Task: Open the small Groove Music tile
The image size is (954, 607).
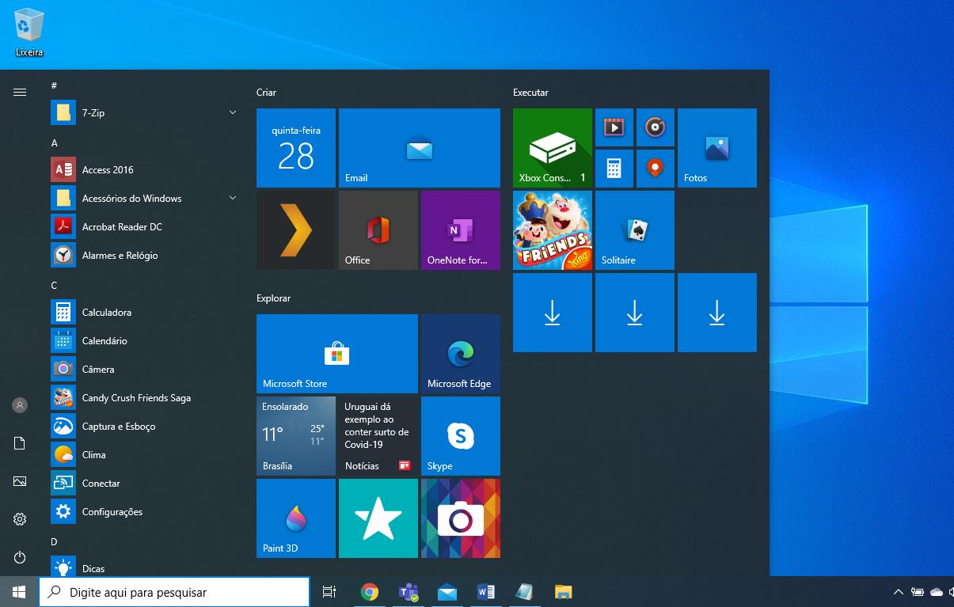Action: [656, 127]
